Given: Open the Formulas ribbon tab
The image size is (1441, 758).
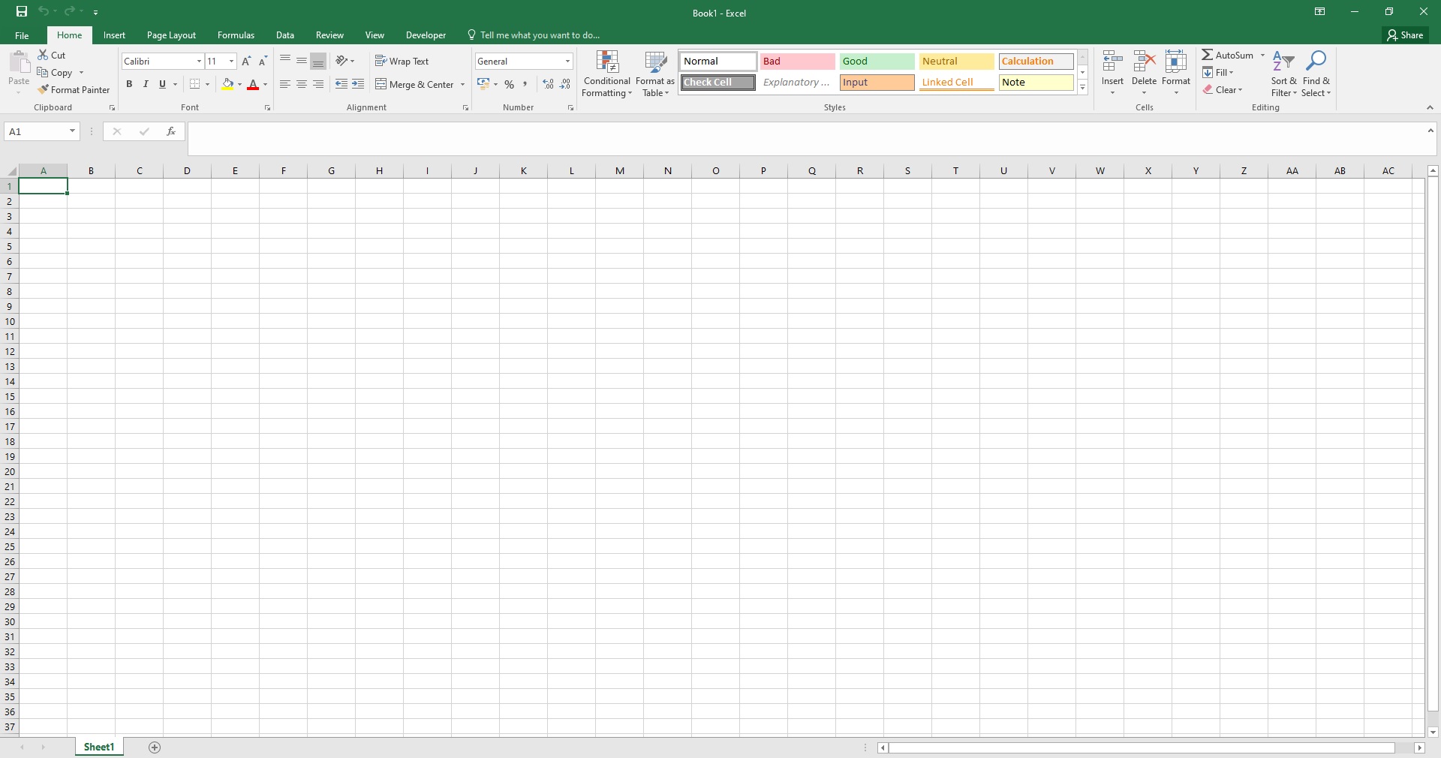Looking at the screenshot, I should pos(236,35).
